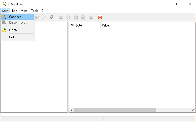Click the refresh page toolbar icon
This screenshot has height=122, width=196.
pyautogui.click(x=83, y=18)
